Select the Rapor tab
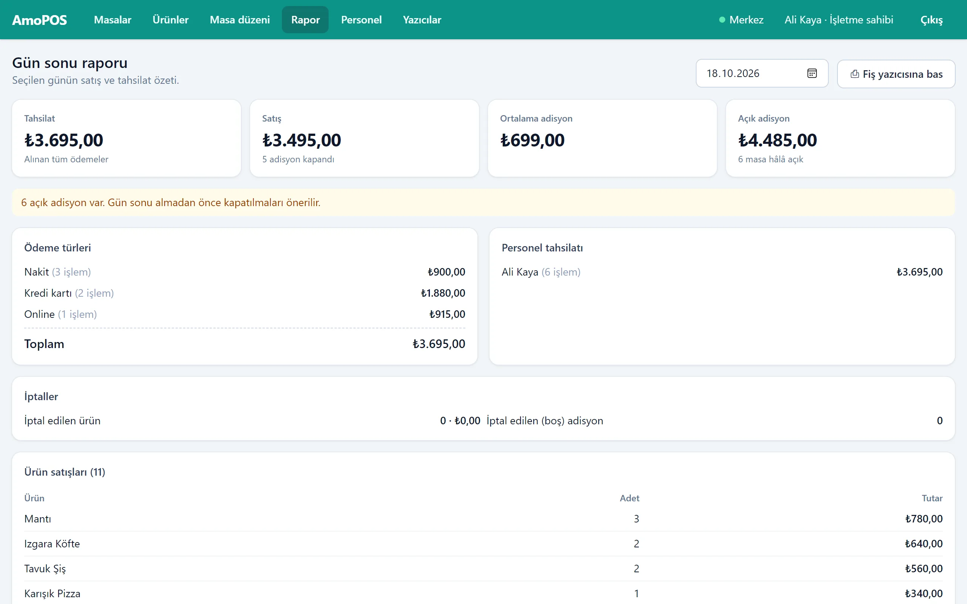Image resolution: width=967 pixels, height=604 pixels. (305, 20)
